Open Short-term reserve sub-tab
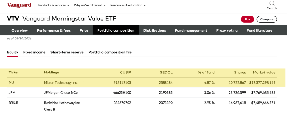This screenshot has width=287, height=114. coord(67,52)
